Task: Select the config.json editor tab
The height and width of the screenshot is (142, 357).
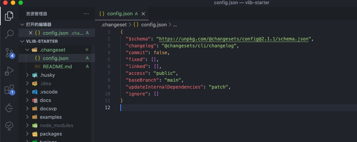Action: (x=122, y=14)
